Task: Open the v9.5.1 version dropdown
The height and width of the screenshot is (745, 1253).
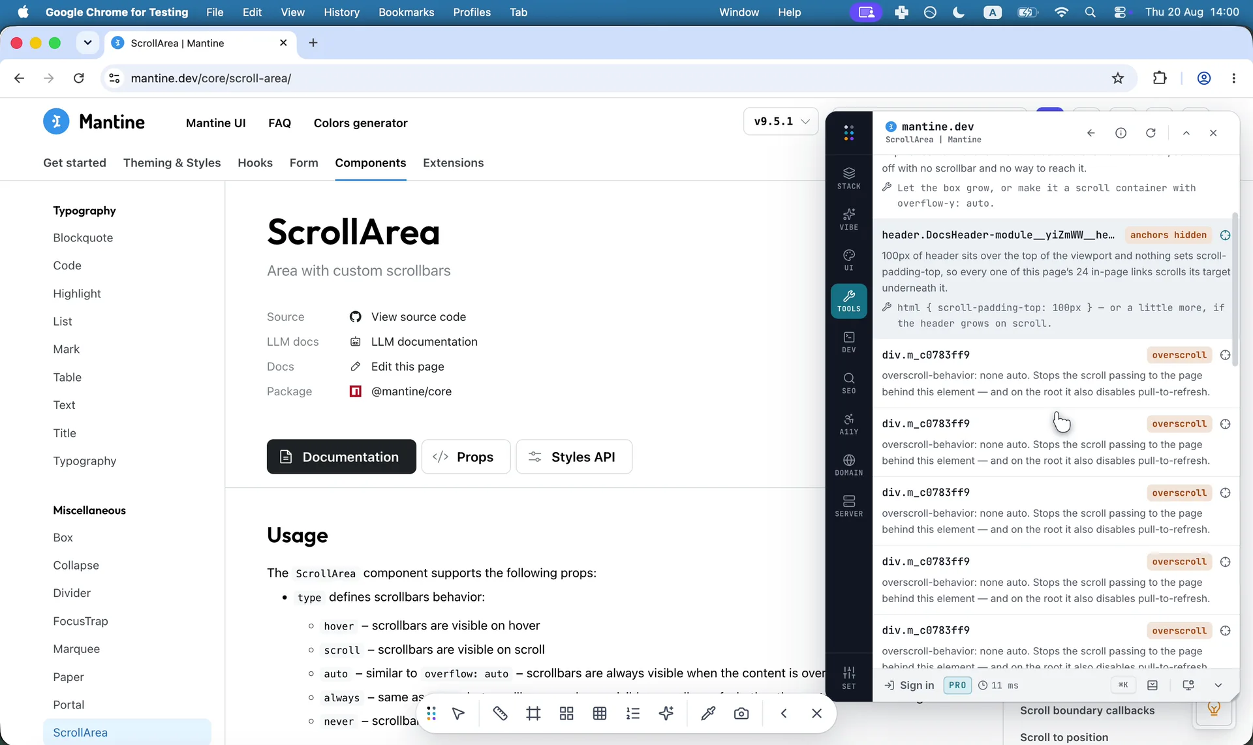Action: point(781,121)
